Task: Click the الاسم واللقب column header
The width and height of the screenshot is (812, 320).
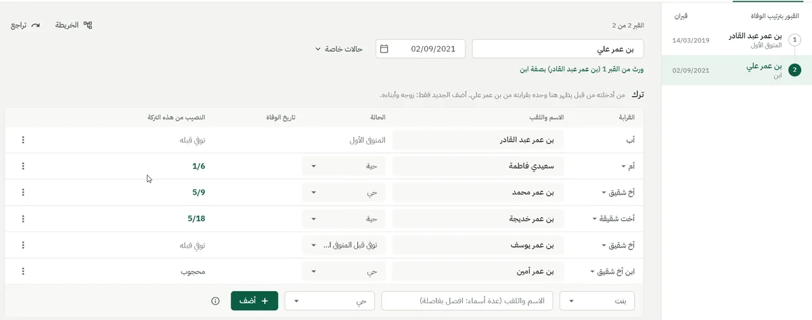Action: point(546,117)
